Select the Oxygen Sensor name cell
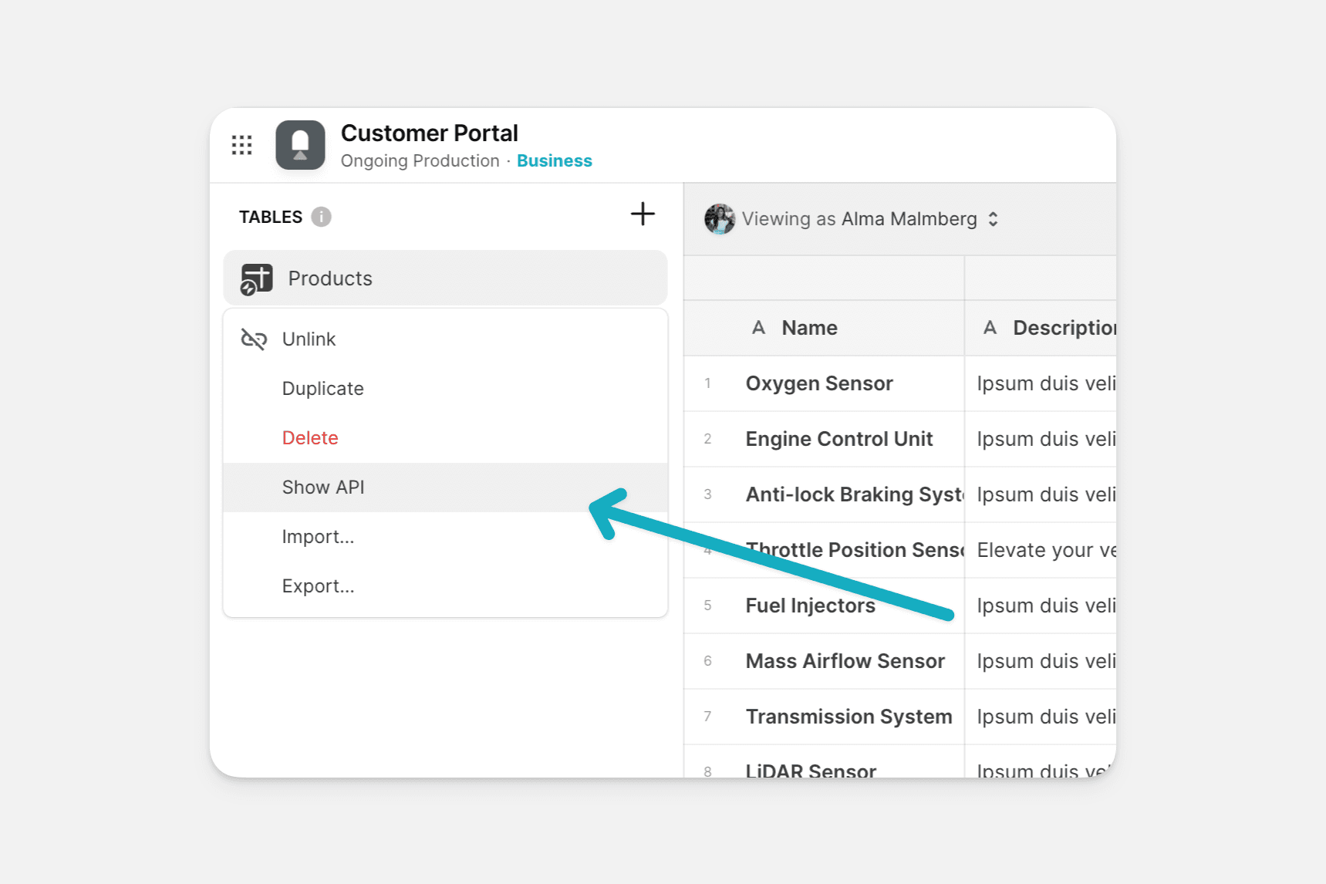 point(819,384)
